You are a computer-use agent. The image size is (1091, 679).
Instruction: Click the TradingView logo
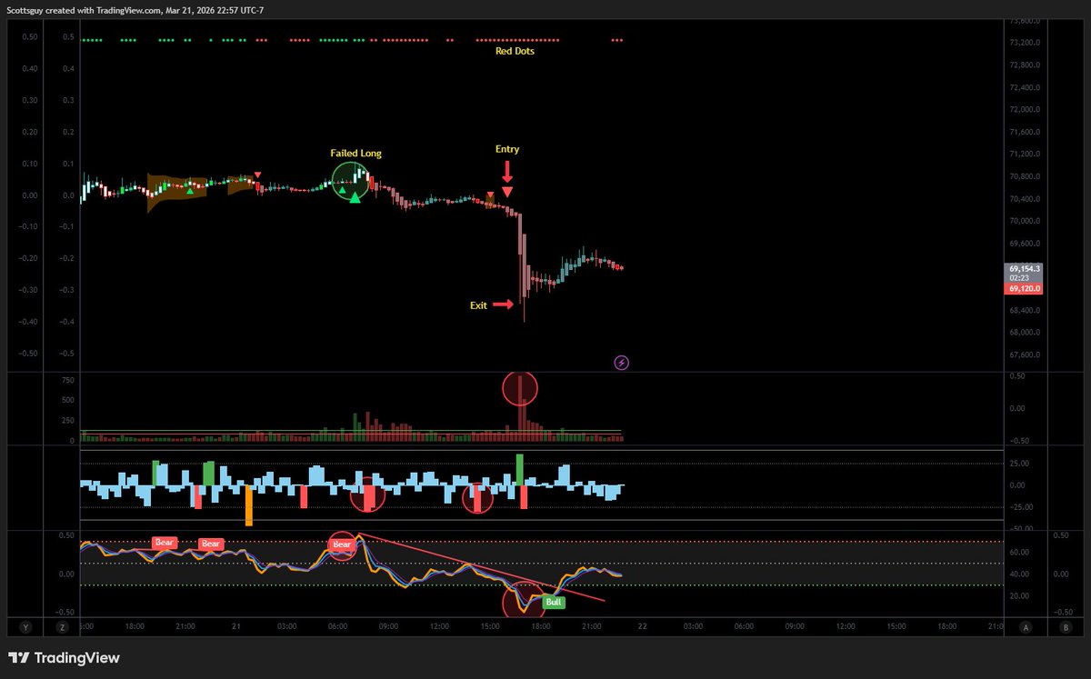point(64,658)
